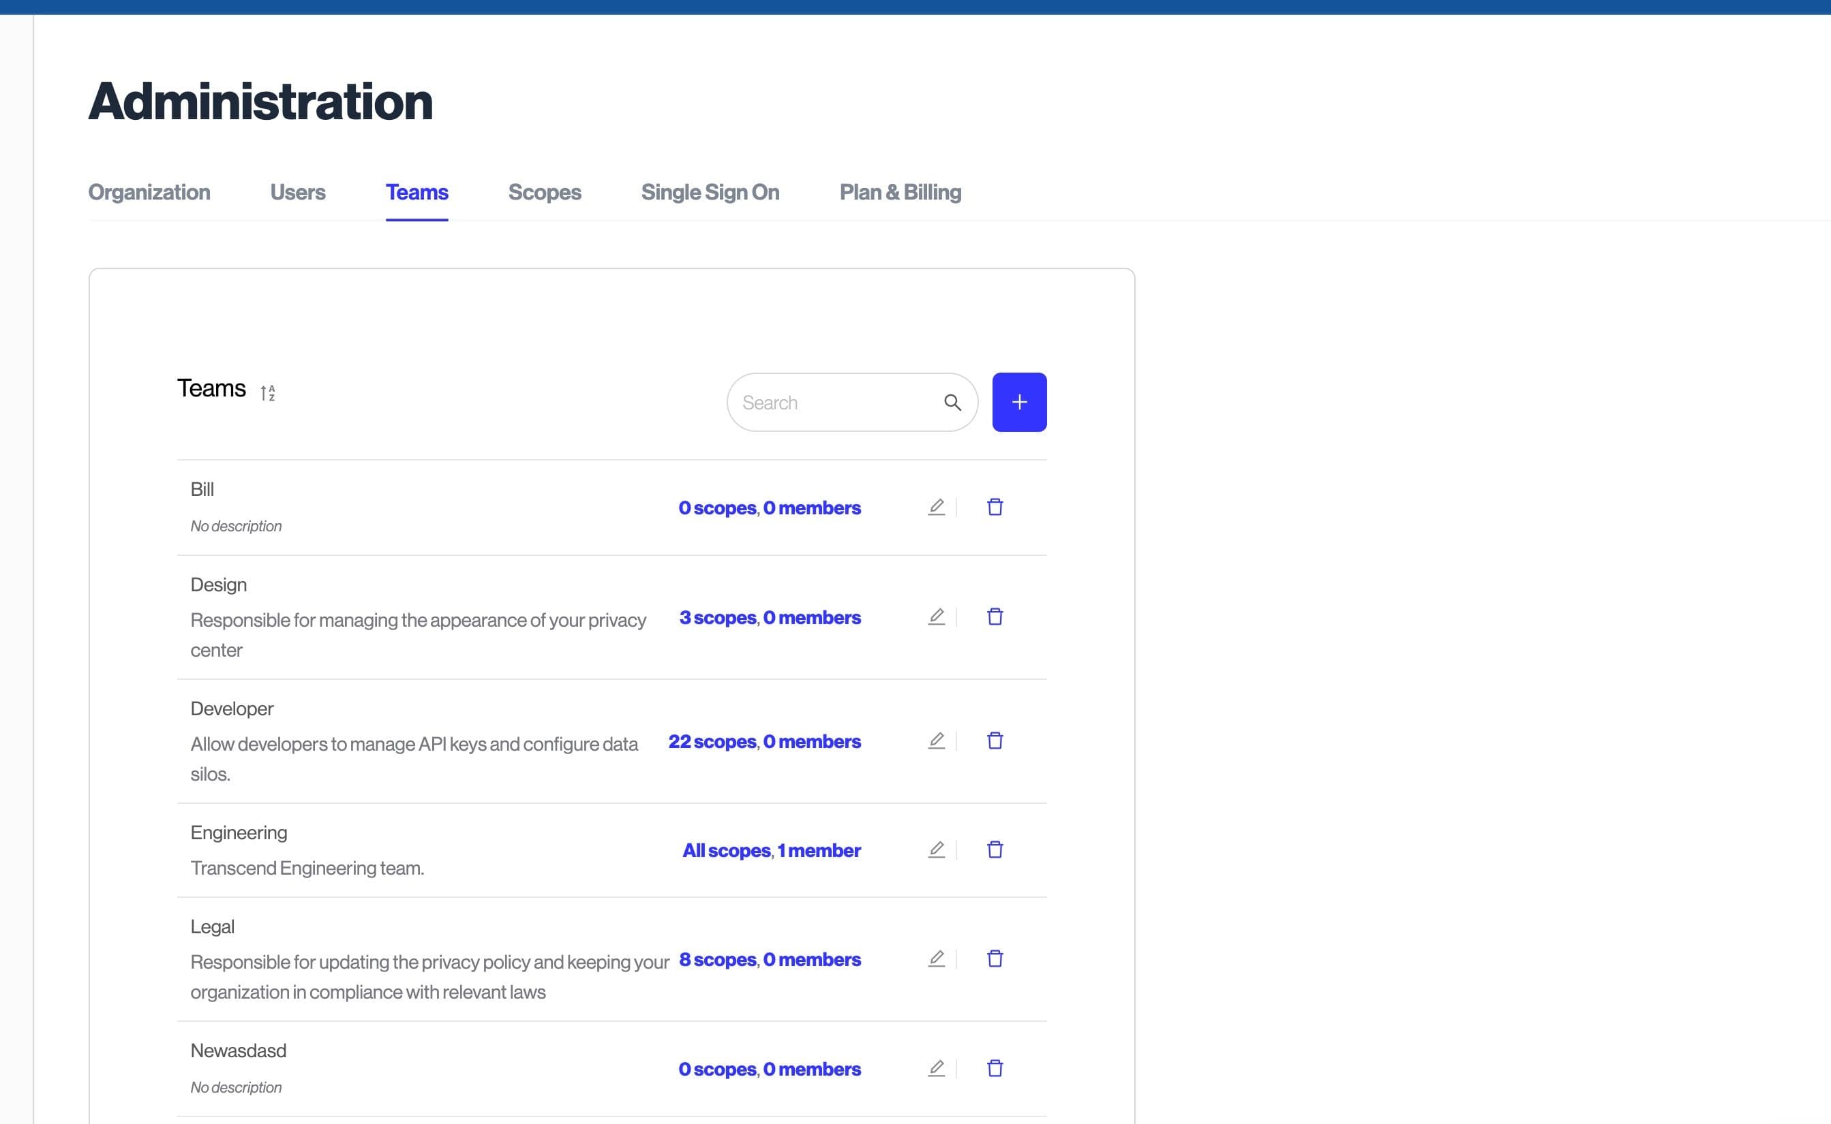Click the edit pencil for Bill team
1831x1124 pixels.
tap(937, 507)
